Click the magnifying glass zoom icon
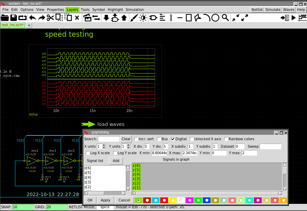The width and height of the screenshot is (307, 211). point(225,18)
